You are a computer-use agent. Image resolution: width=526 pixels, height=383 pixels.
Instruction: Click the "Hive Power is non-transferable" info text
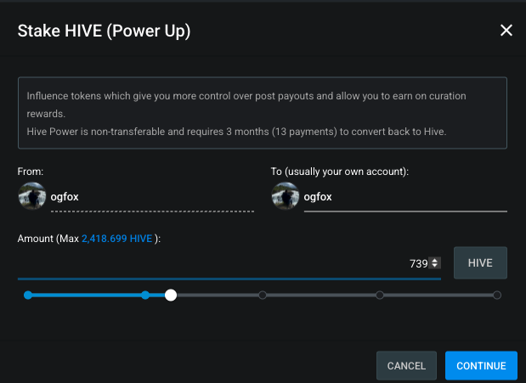click(236, 132)
